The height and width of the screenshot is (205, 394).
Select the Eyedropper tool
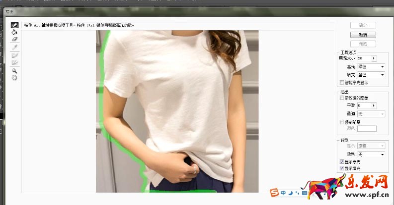tap(14, 47)
